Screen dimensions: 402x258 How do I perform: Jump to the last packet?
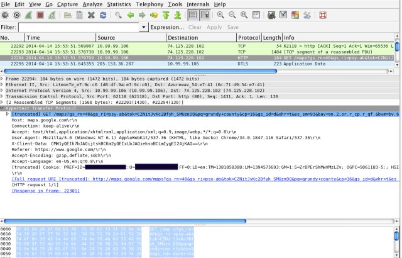(x=177, y=15)
